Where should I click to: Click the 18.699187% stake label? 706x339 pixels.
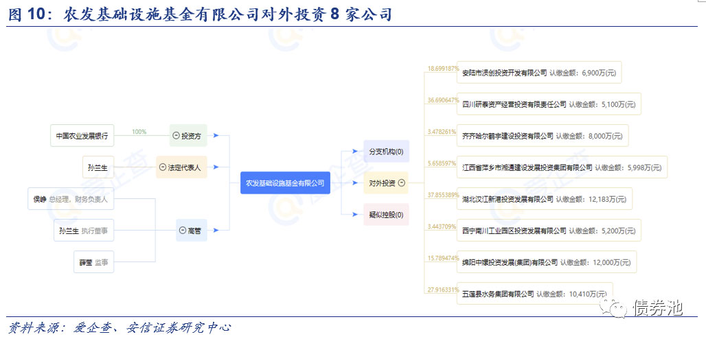(443, 69)
